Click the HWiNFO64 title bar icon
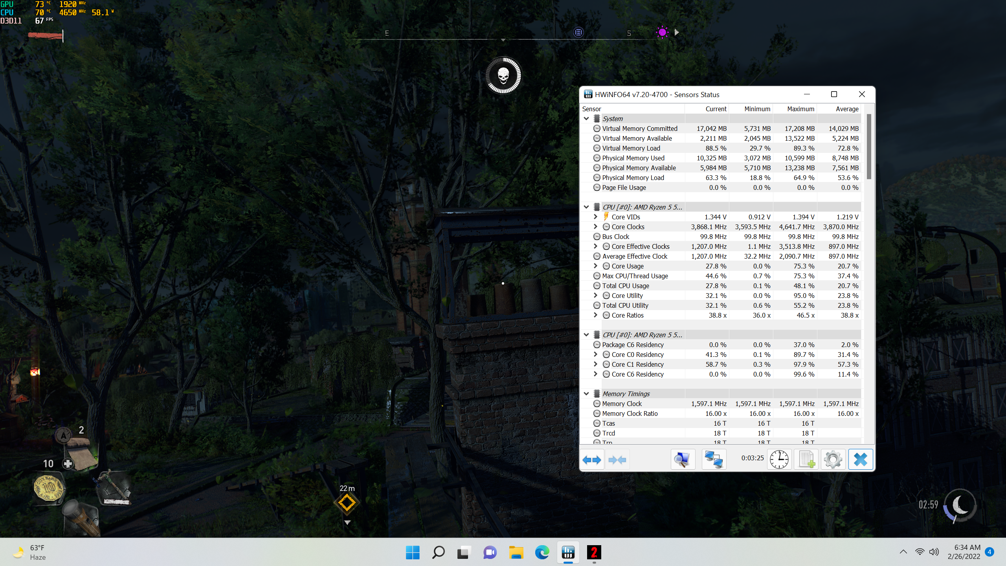The image size is (1006, 566). (588, 94)
